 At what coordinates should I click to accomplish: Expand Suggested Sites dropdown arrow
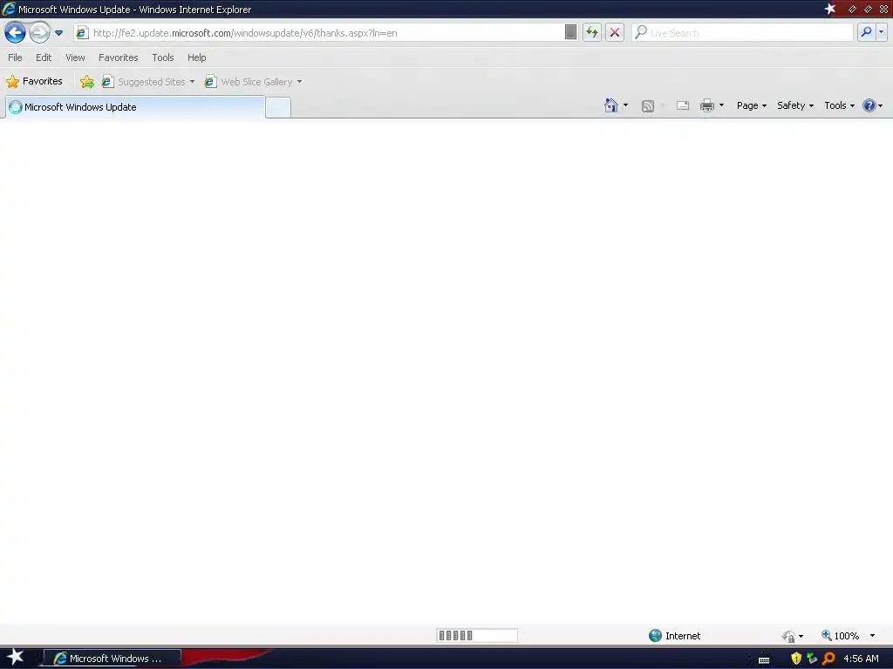tap(192, 82)
